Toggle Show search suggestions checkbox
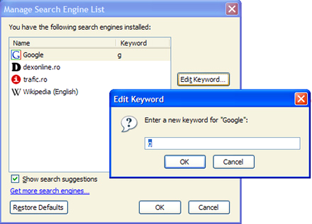The width and height of the screenshot is (312, 224). click(x=15, y=179)
